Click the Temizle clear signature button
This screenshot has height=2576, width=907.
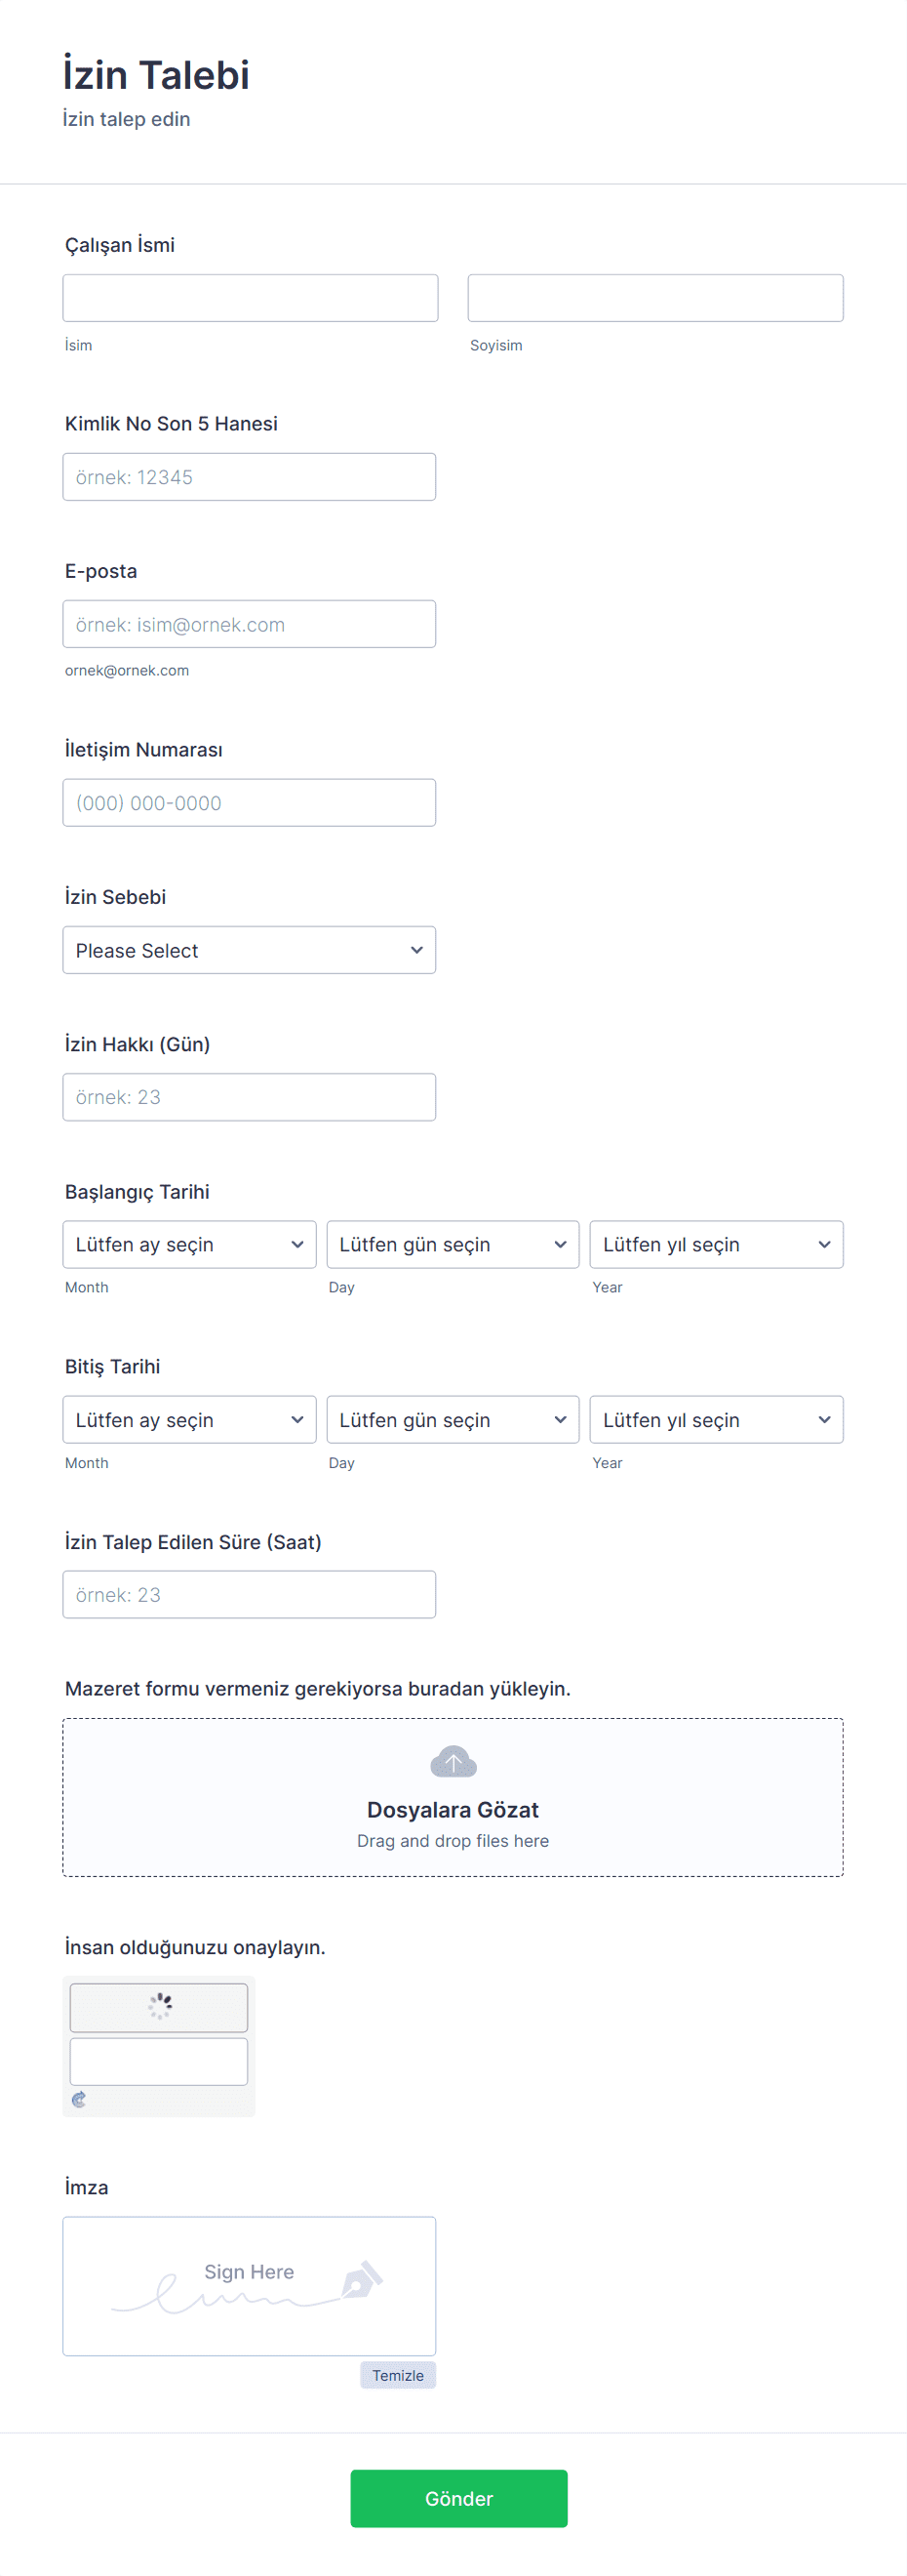click(398, 2375)
